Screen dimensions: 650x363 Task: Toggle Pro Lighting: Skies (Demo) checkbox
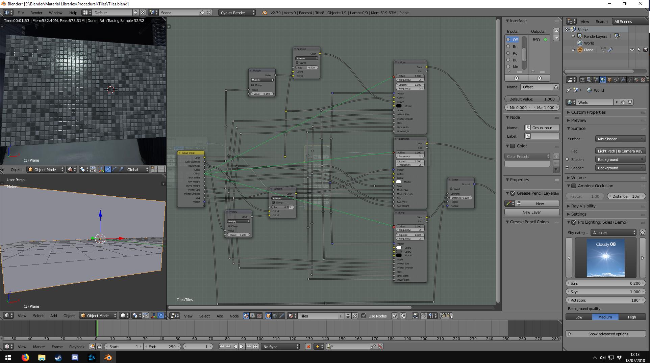pyautogui.click(x=574, y=222)
